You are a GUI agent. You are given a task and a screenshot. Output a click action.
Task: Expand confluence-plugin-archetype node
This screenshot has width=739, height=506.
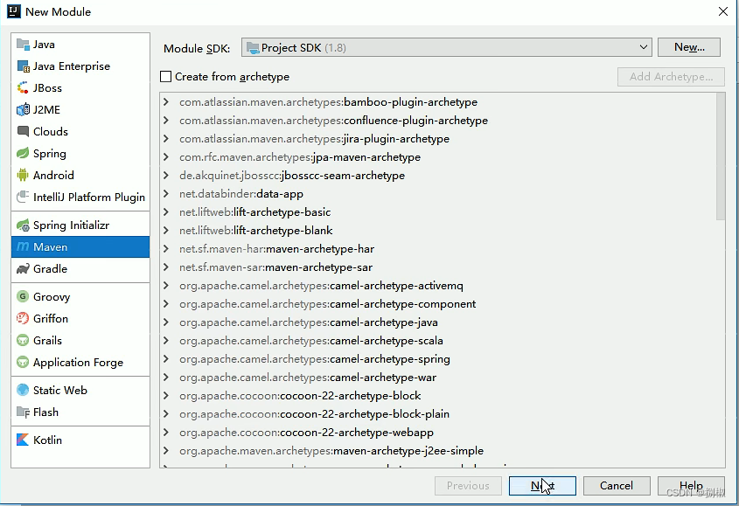pos(166,120)
